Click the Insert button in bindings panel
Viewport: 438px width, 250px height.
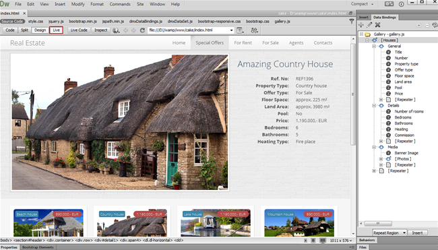pyautogui.click(x=418, y=232)
